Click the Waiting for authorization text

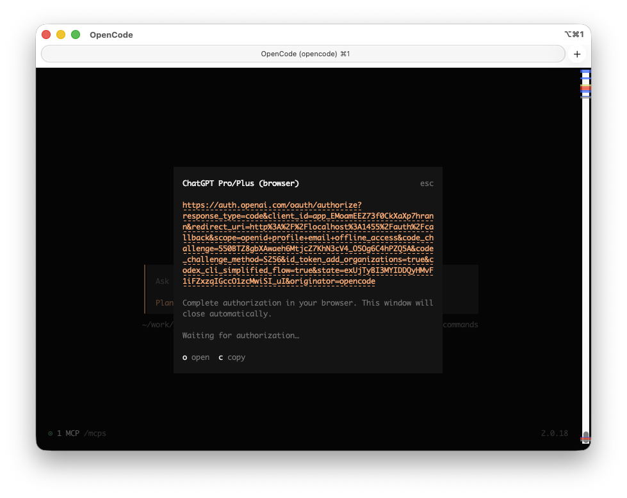[x=241, y=336]
